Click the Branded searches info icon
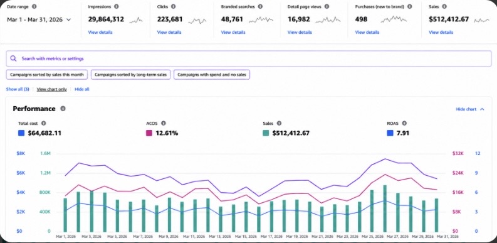The width and height of the screenshot is (497, 243). [x=260, y=6]
